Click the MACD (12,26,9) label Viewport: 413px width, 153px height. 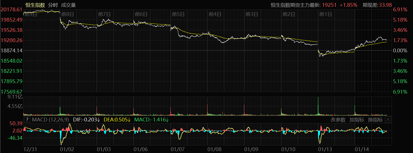pyautogui.click(x=51, y=120)
